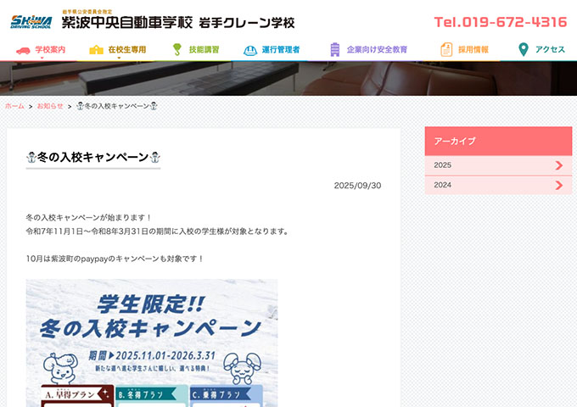Click the アーカイブ sidebar header

click(x=498, y=142)
